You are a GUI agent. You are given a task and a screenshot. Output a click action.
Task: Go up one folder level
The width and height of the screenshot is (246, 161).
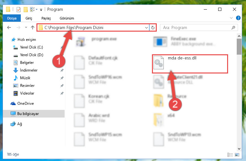point(33,27)
